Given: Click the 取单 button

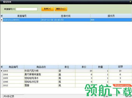Looking at the screenshot, I should click(x=48, y=9).
